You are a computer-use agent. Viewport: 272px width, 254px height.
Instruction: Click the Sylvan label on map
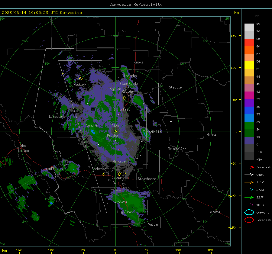[x=115, y=89]
